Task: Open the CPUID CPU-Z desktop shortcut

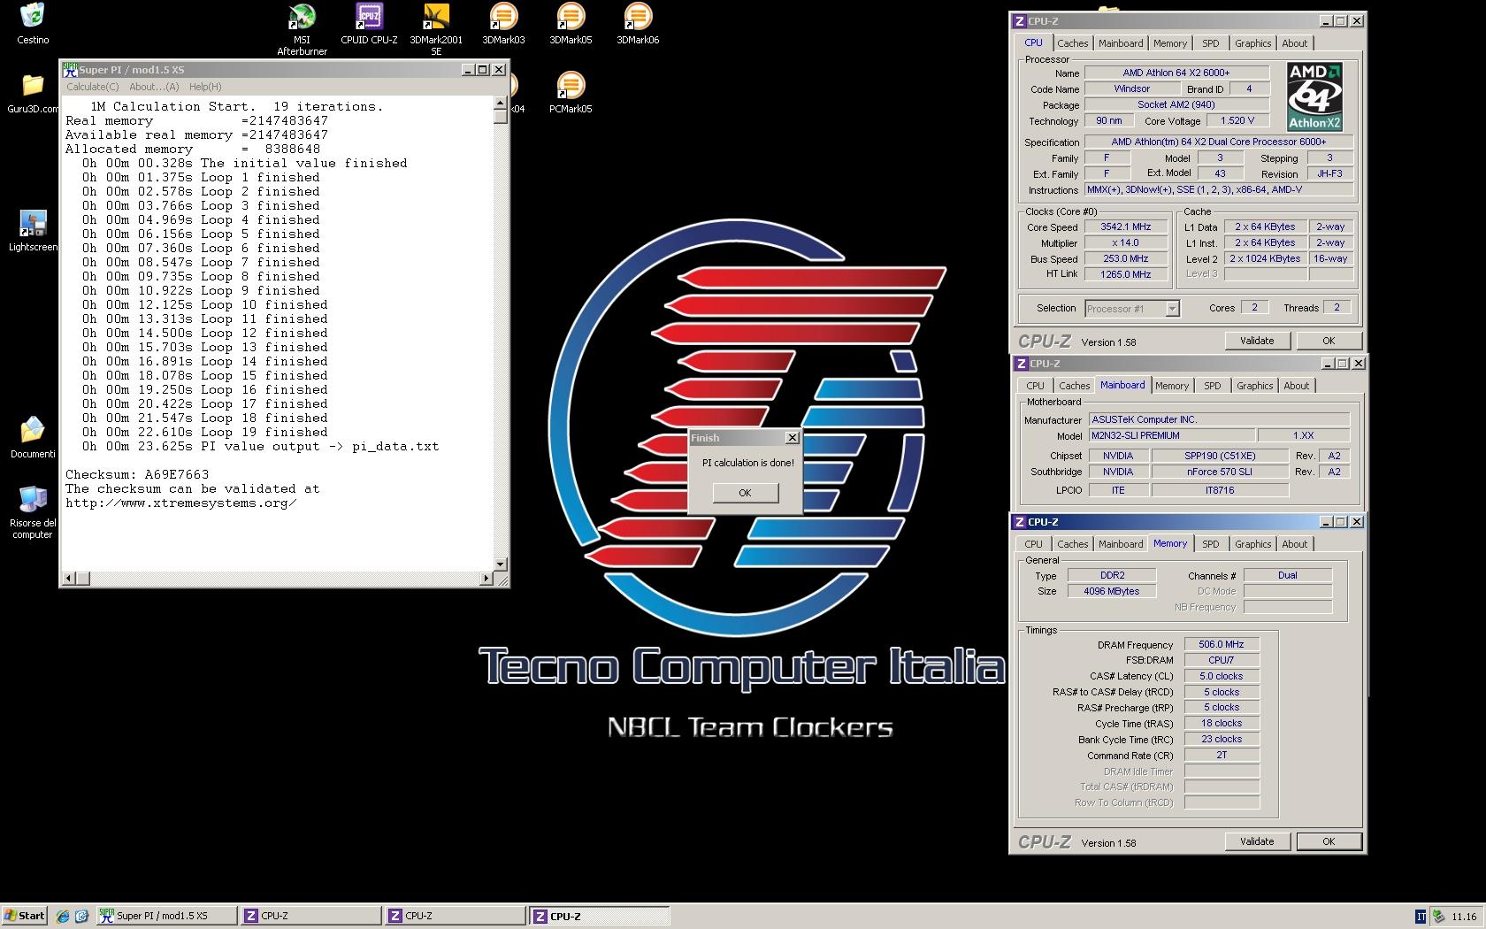Action: (369, 24)
